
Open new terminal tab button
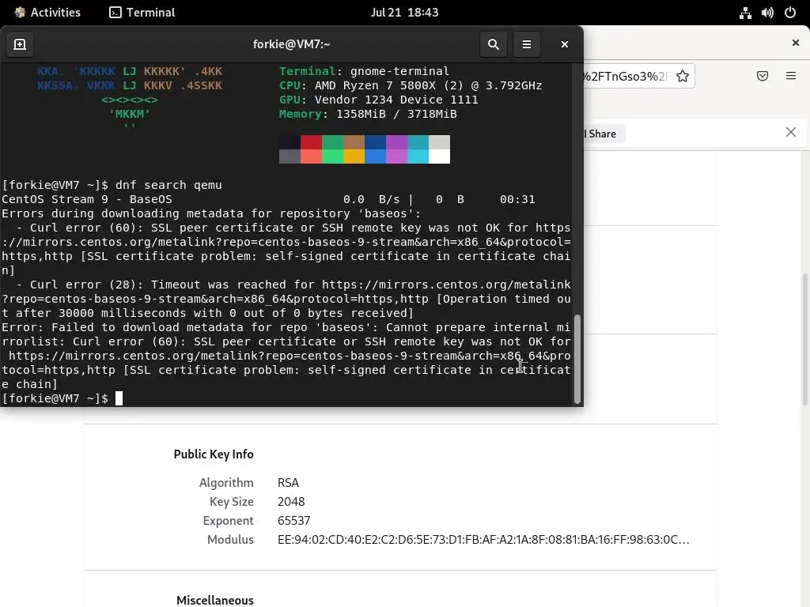coord(20,44)
